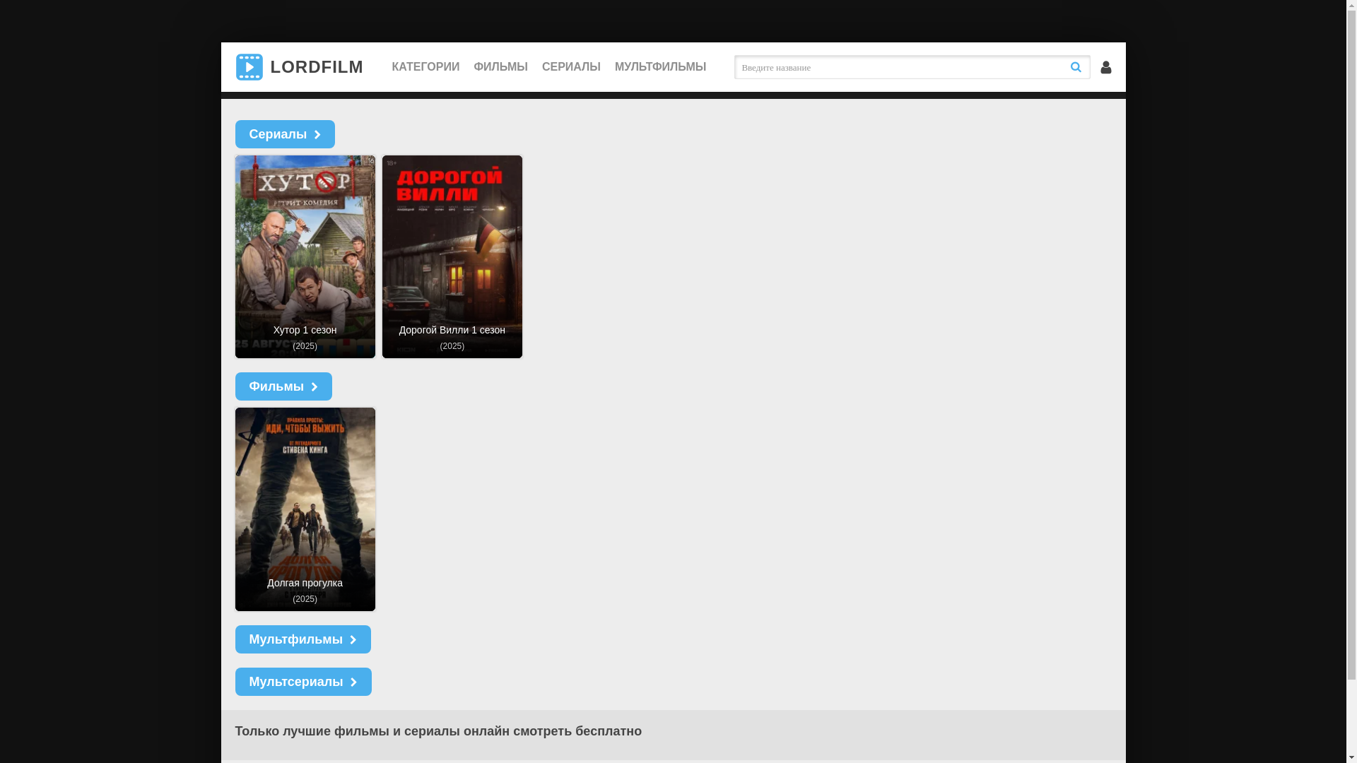1357x763 pixels.
Task: Open the Хутор 1 сезон poster
Action: click(305, 256)
